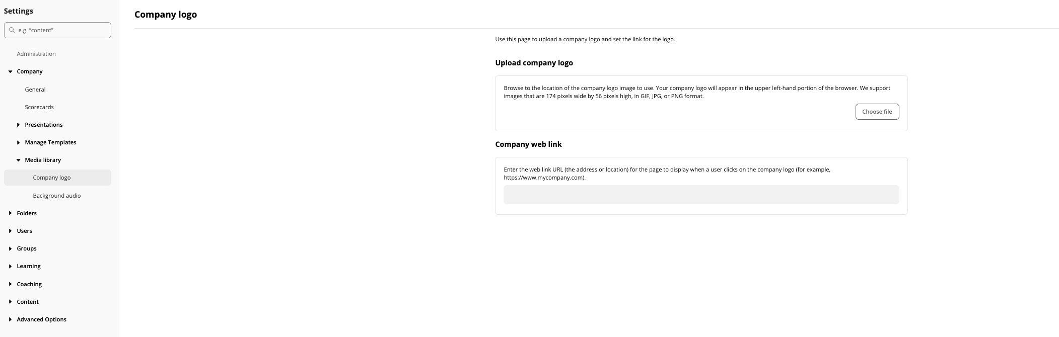Open the Scorecards settings
The width and height of the screenshot is (1059, 337).
(x=39, y=107)
